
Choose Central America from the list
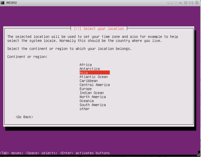[95, 85]
